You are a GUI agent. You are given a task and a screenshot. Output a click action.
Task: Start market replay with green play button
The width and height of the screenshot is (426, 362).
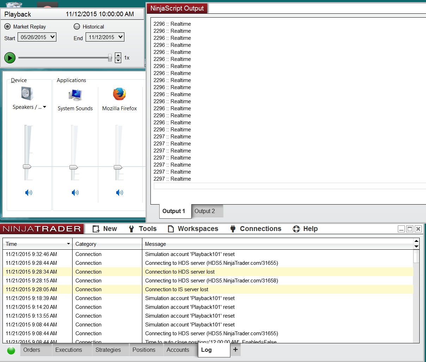(x=10, y=57)
